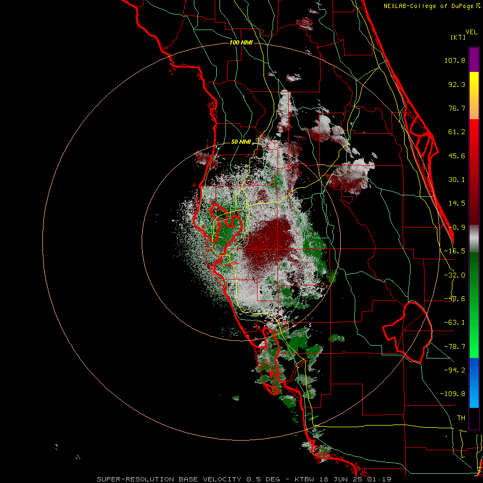Select the 45.6 scale value

point(457,156)
